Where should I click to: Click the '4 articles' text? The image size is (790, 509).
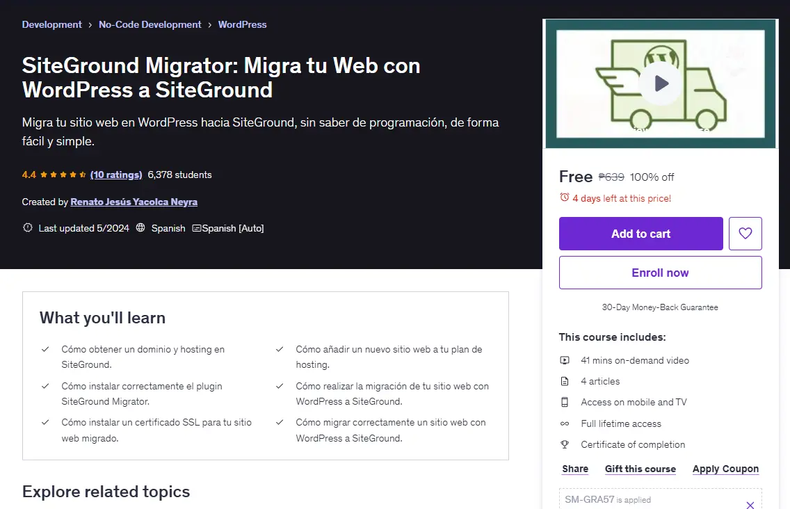600,382
